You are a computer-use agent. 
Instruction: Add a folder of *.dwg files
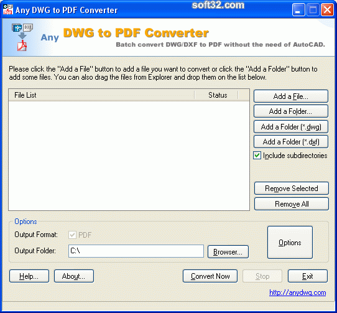291,127
